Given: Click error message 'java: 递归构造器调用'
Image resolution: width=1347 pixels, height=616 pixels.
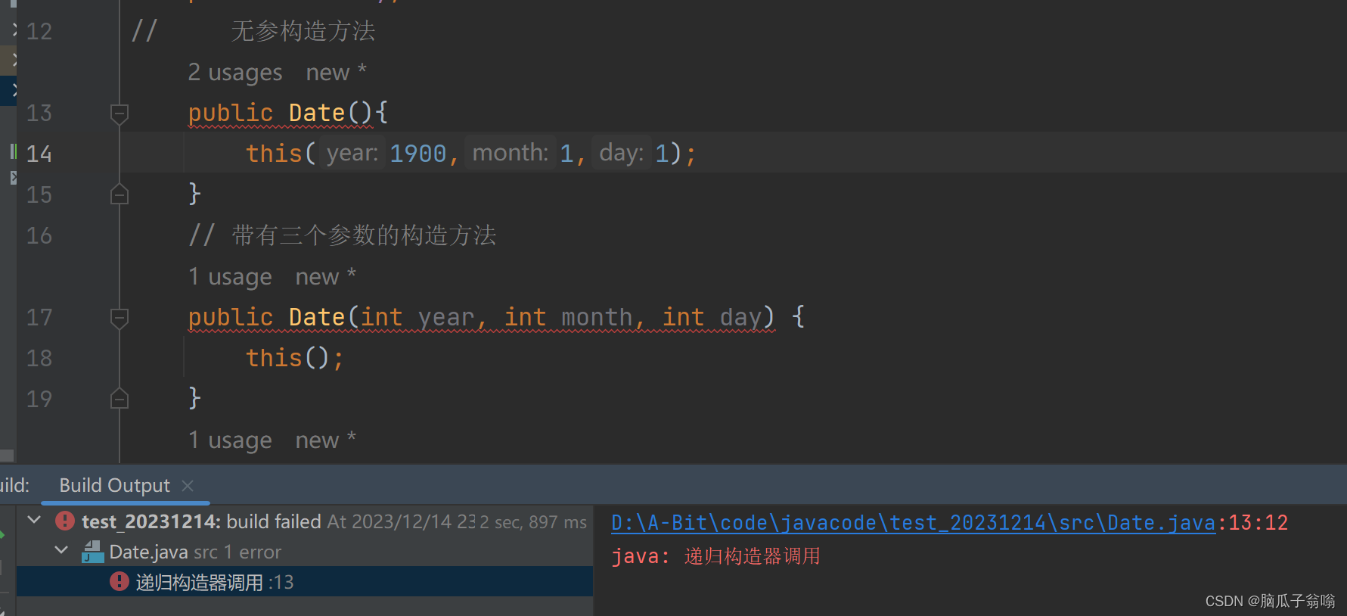Looking at the screenshot, I should [715, 557].
